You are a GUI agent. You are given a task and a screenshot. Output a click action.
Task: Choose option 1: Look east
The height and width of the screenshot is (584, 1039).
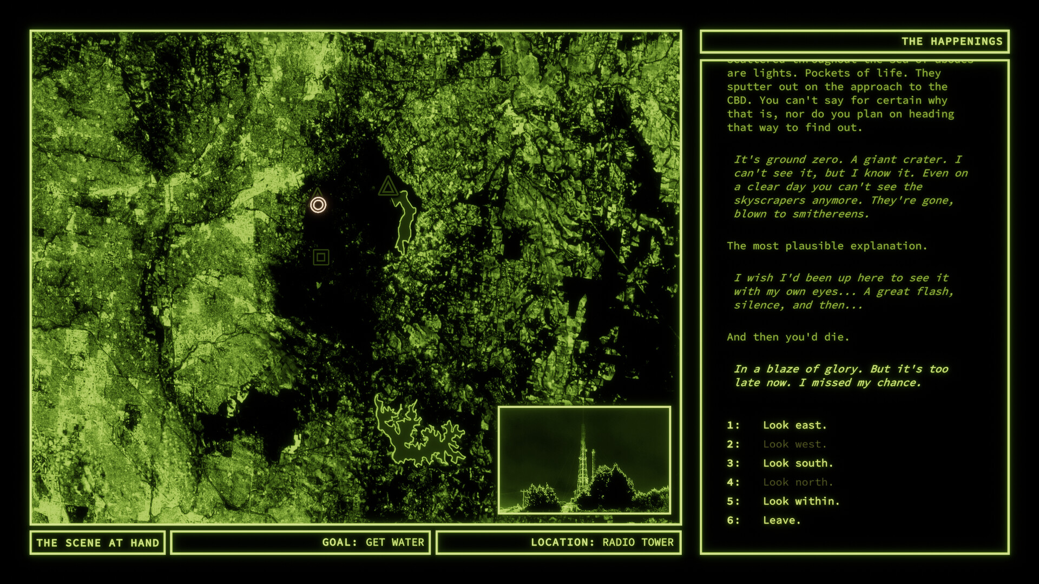(795, 425)
